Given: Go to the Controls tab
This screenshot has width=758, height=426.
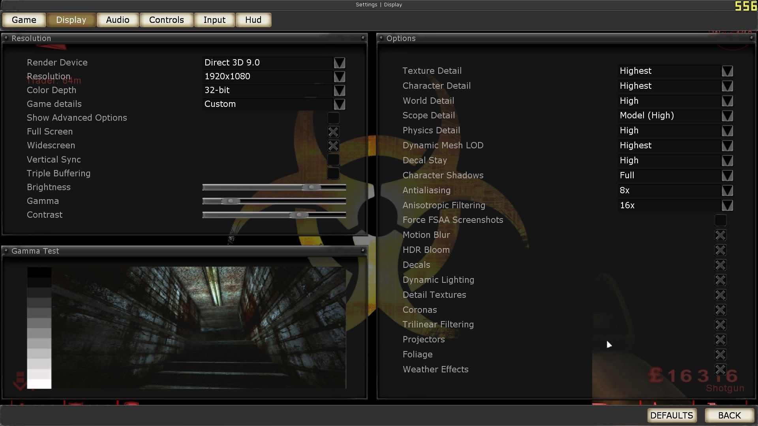Looking at the screenshot, I should [x=167, y=20].
